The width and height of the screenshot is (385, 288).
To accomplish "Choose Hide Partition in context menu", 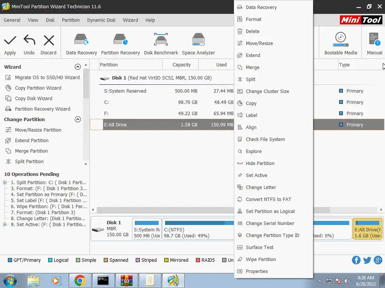I will point(274,163).
